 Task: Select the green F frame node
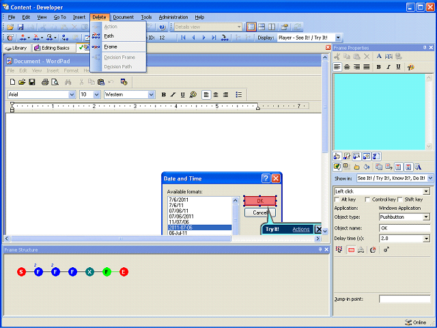click(107, 272)
